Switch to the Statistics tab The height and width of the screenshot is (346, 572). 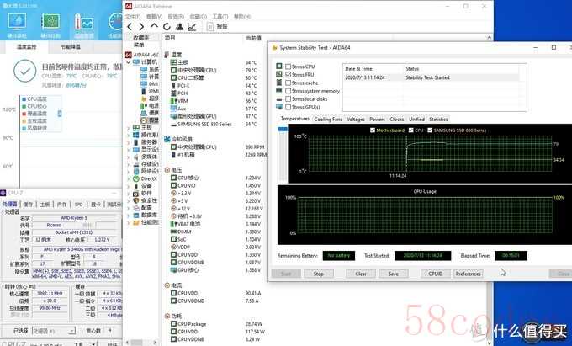(438, 119)
